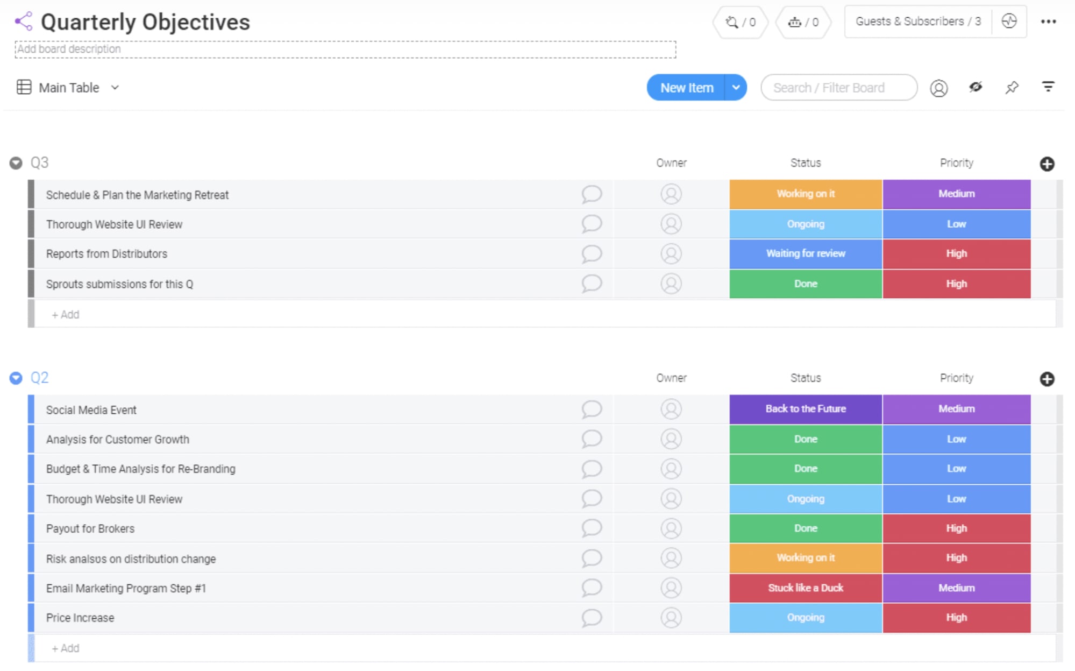
Task: Open the integrations counter showing / 0
Action: click(741, 22)
